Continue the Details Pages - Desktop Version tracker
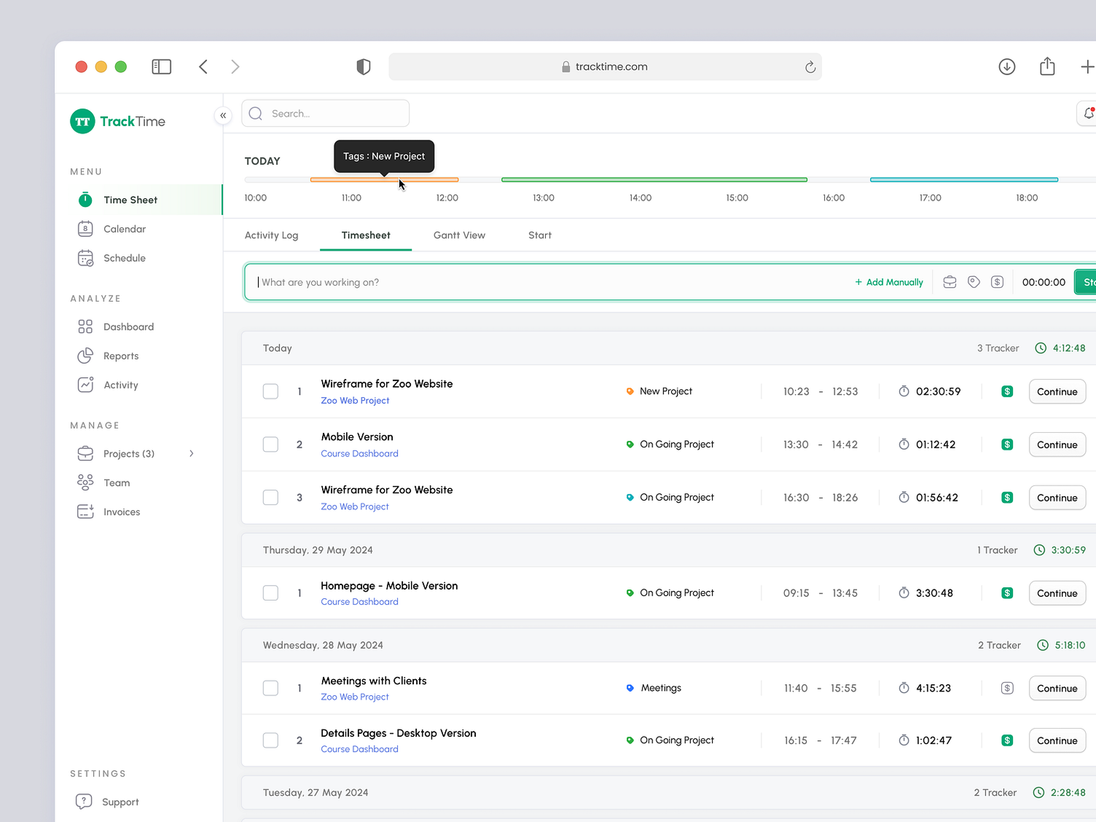The image size is (1096, 822). click(1057, 740)
